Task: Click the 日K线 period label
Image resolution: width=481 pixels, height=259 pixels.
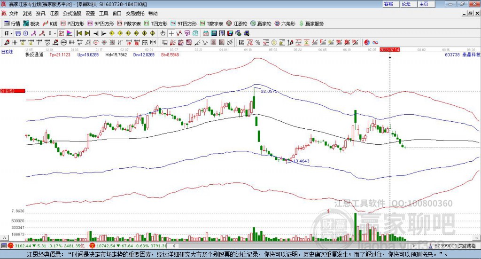Action: click(7, 52)
